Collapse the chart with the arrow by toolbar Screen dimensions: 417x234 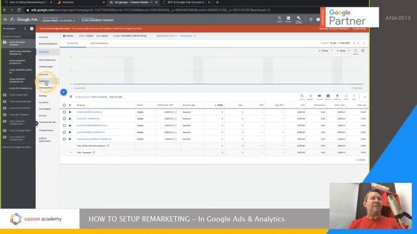coord(365,97)
